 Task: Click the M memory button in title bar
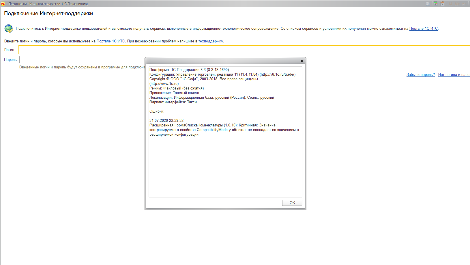[451, 3]
